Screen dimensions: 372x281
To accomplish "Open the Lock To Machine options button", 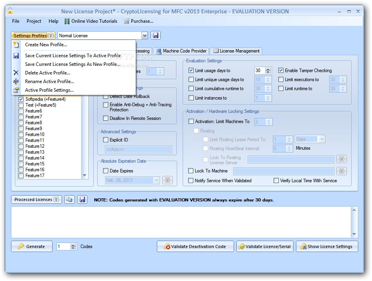I will tap(341, 171).
